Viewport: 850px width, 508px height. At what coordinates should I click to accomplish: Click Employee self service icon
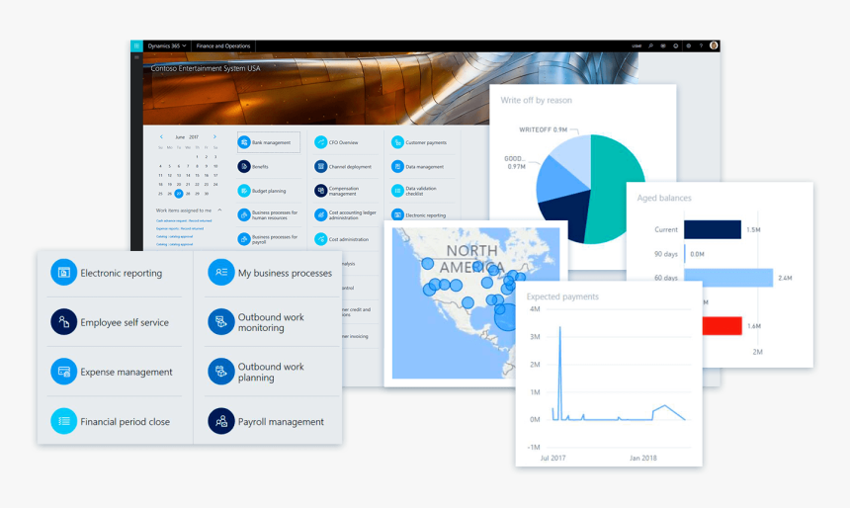(64, 322)
